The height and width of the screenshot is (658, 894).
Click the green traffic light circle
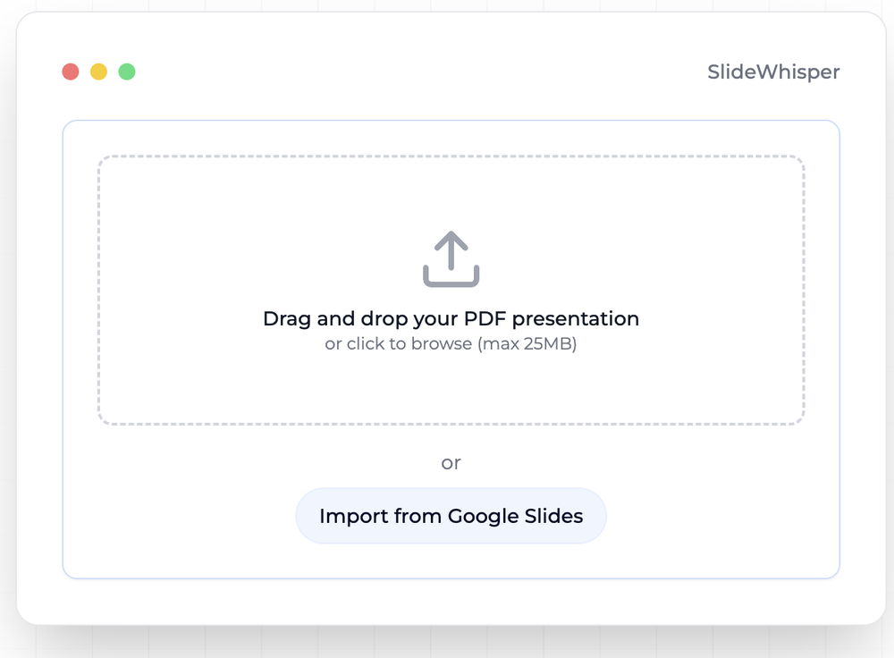pos(127,71)
